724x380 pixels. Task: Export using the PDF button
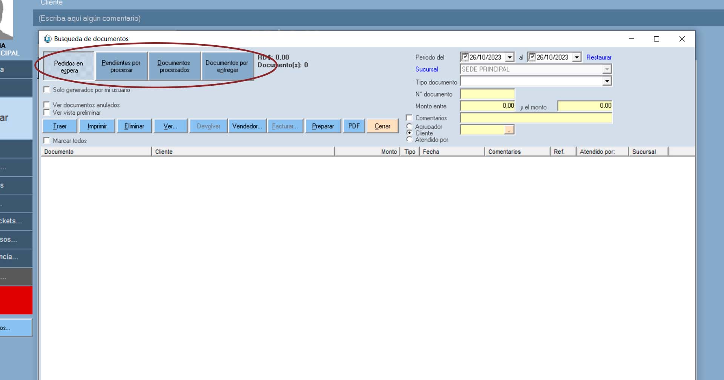point(354,126)
